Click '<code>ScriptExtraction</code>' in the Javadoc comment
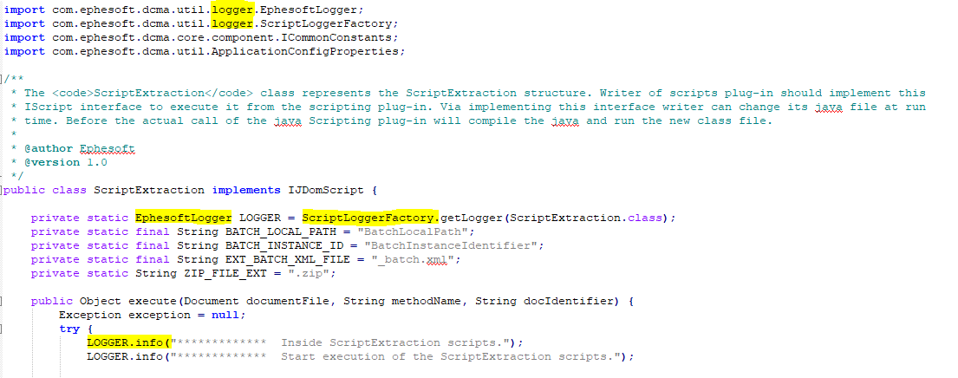The image size is (958, 378). [x=153, y=93]
